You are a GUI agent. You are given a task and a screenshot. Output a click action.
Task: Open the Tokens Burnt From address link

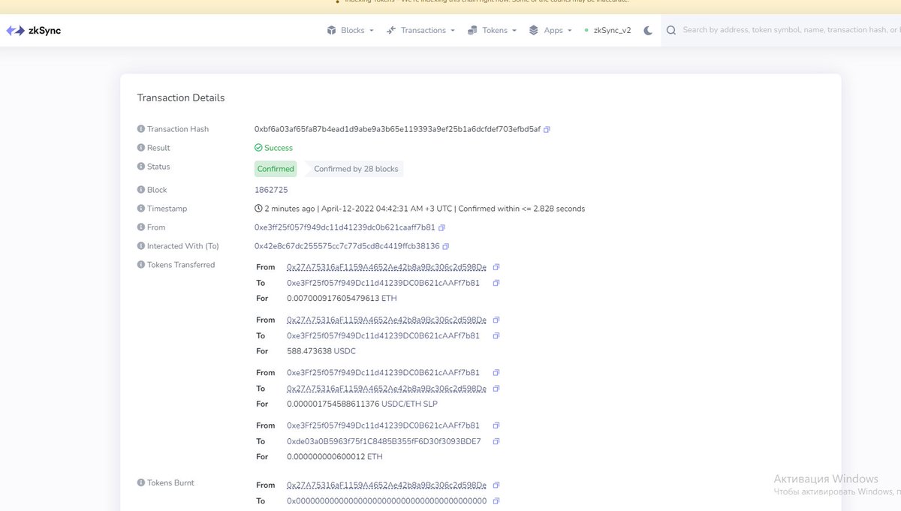point(387,485)
